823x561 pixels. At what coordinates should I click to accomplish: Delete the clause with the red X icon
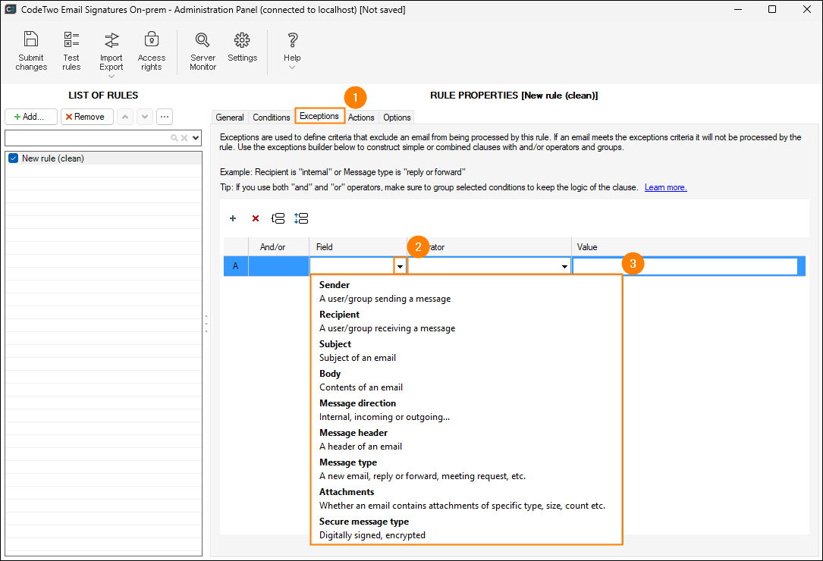[x=256, y=218]
